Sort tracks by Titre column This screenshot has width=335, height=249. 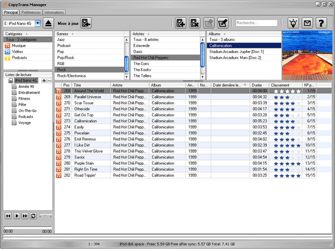click(x=91, y=85)
